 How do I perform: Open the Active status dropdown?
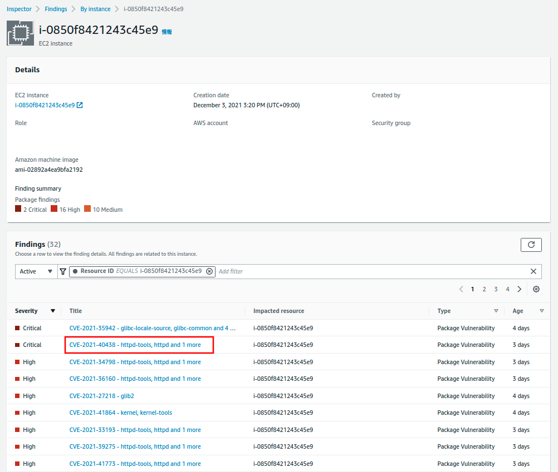[x=36, y=271]
